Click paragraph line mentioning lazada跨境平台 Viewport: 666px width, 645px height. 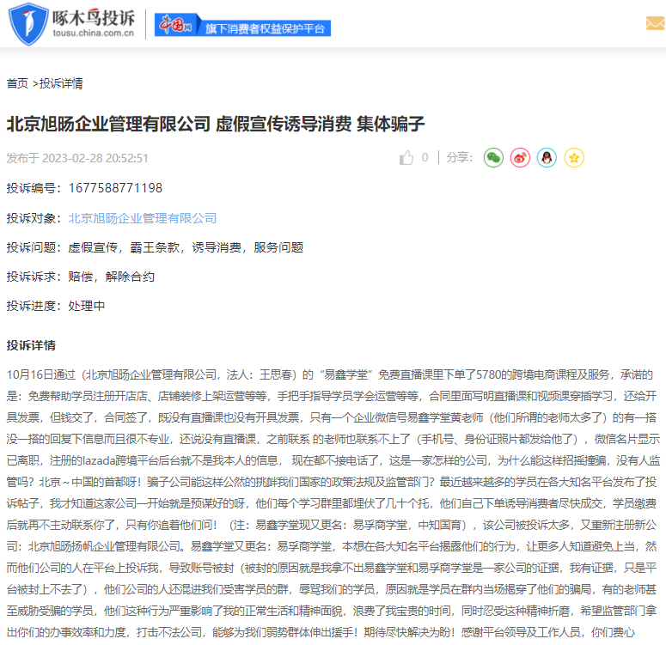pyautogui.click(x=333, y=460)
